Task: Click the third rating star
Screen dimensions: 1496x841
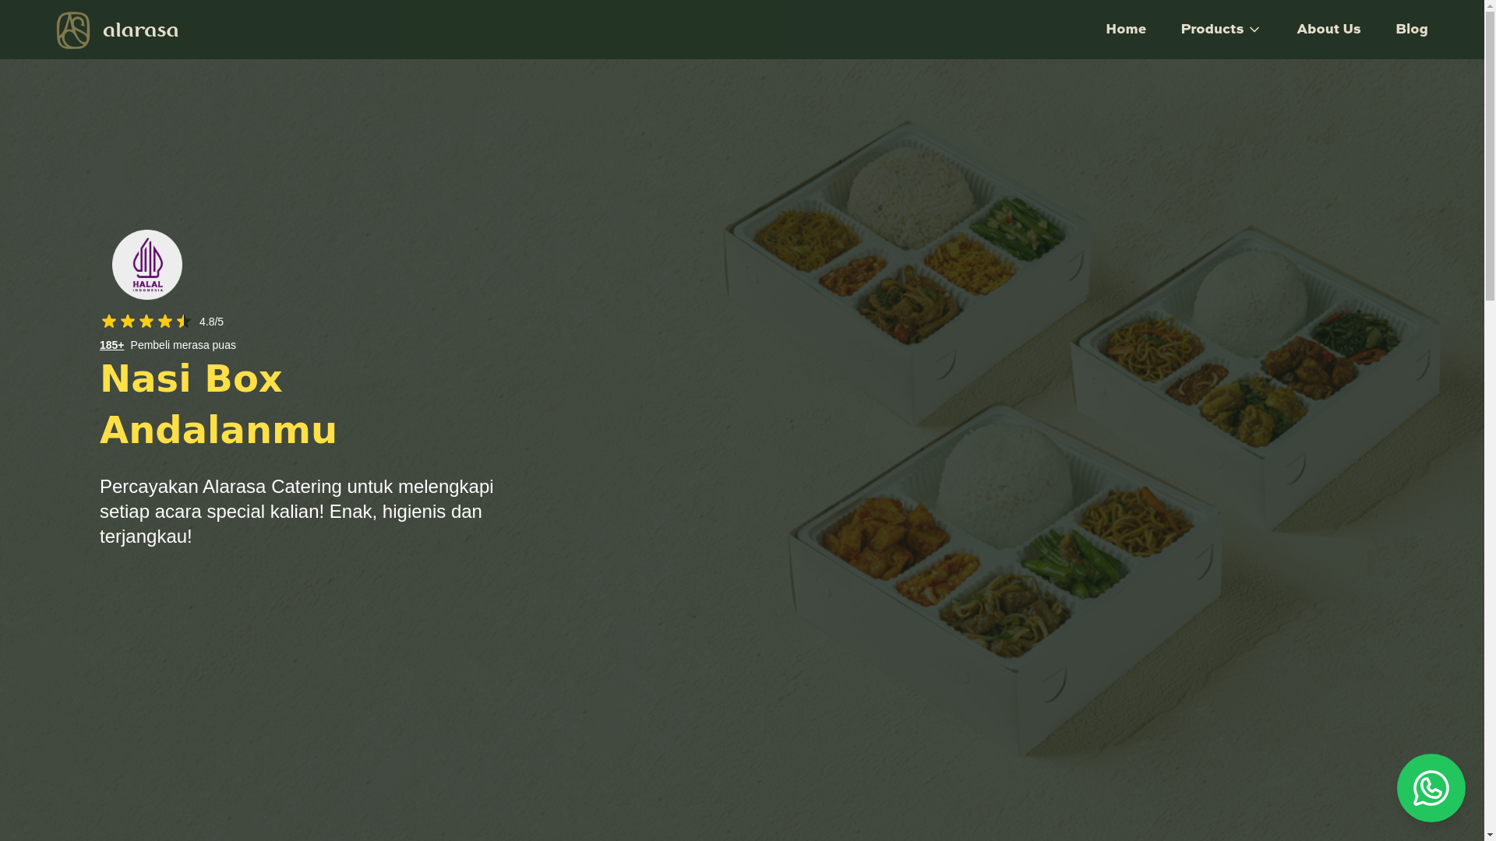Action: pos(146,322)
